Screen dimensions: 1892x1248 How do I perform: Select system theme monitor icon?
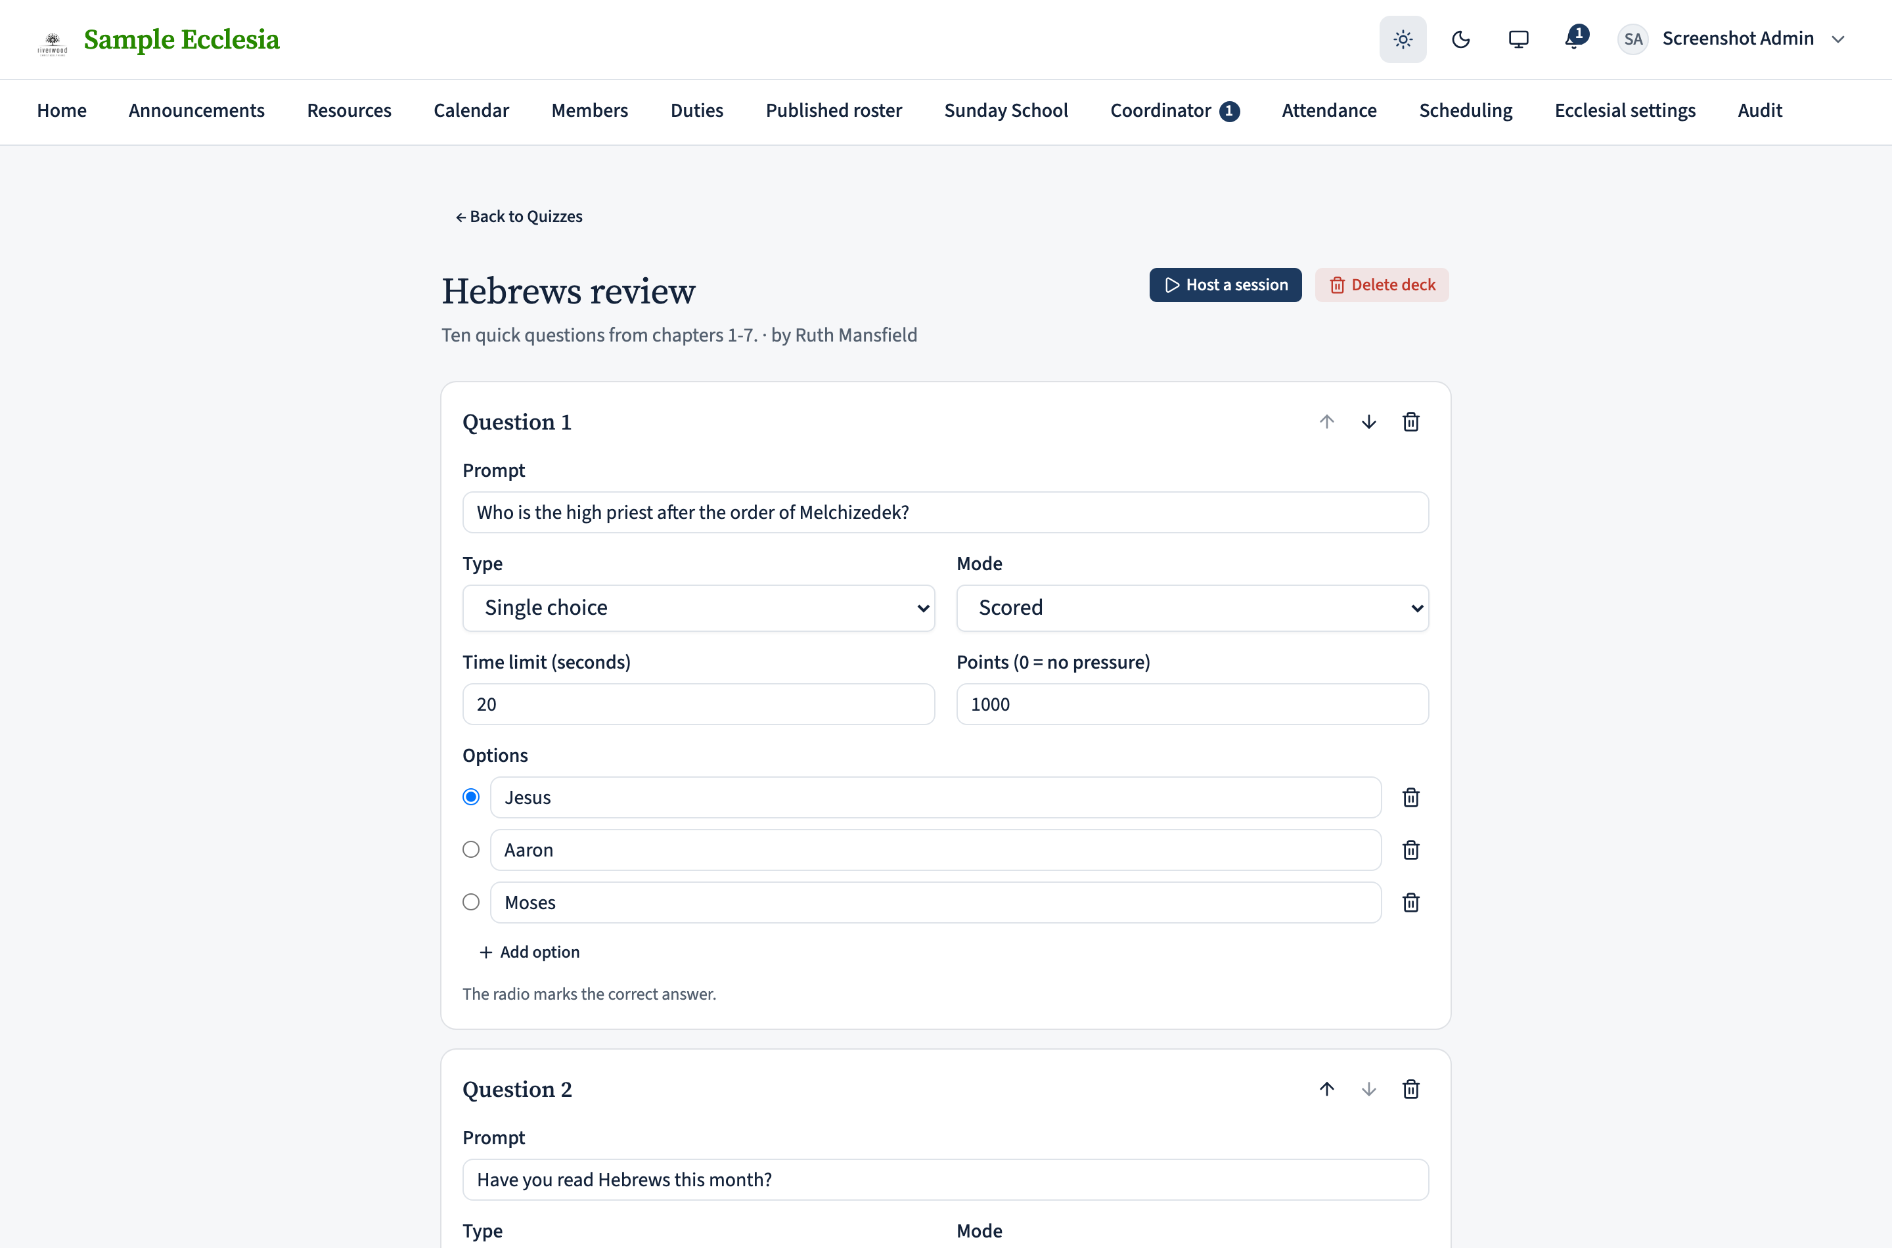(1518, 39)
